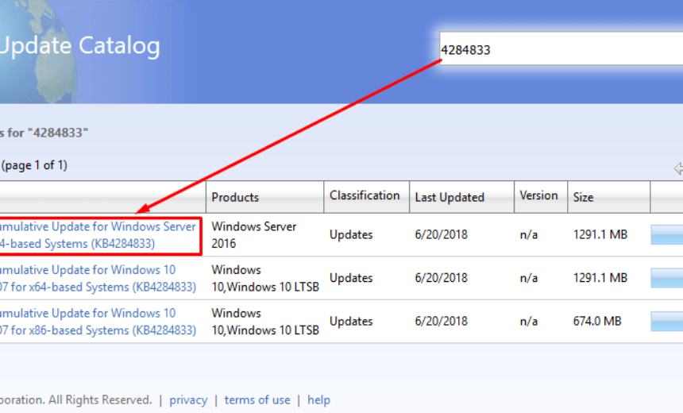Open the x64-based Windows 10 update link
Image resolution: width=683 pixels, height=413 pixels.
(98, 279)
